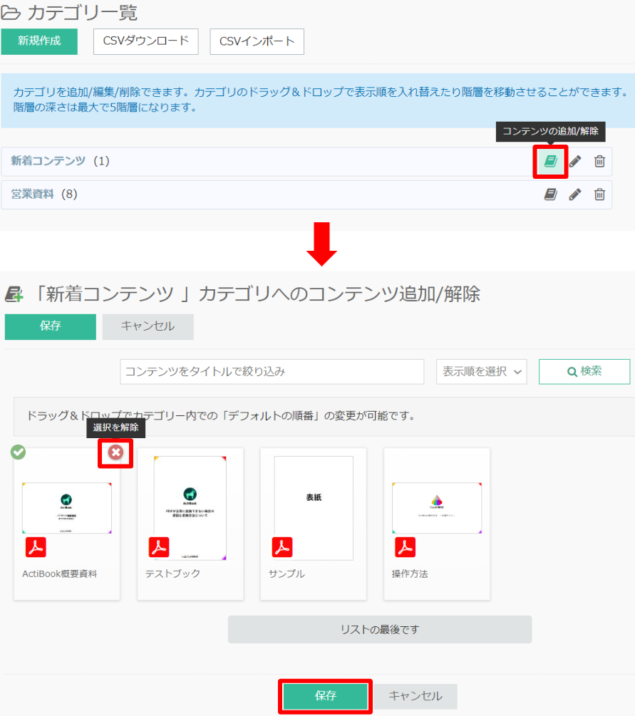Click the CSVインポート button
The height and width of the screenshot is (716, 635).
(x=257, y=41)
